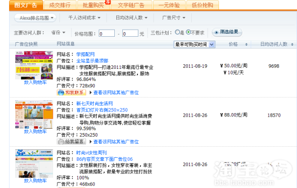View other ad slots of 新七天时尚生活网
Image resolution: width=297 pixels, height=188 pixels.
[116, 142]
